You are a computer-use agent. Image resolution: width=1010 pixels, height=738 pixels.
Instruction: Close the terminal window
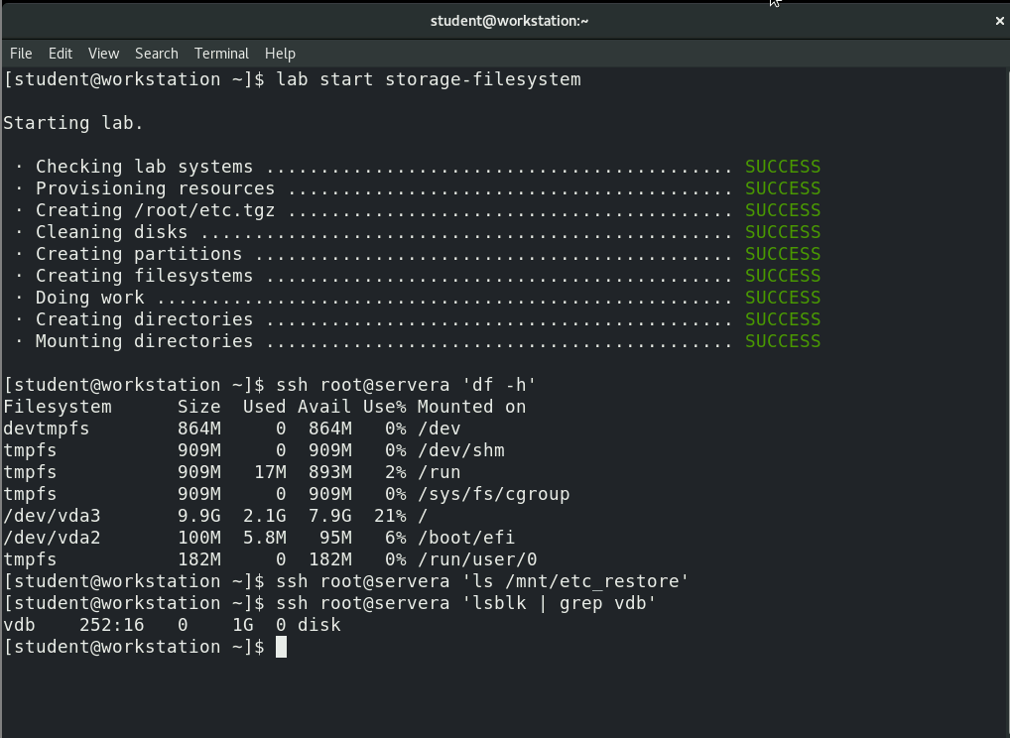click(1000, 20)
